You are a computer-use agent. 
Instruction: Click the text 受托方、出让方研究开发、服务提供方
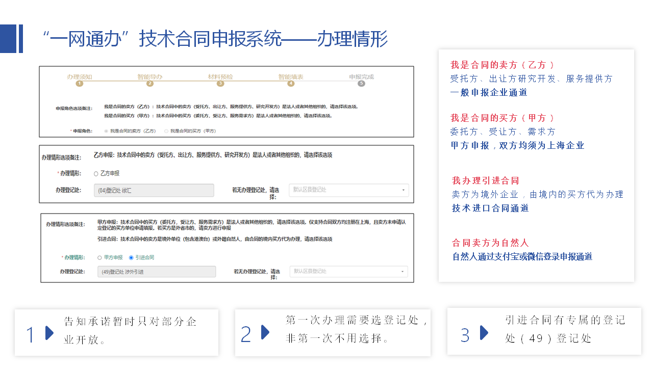(532, 79)
